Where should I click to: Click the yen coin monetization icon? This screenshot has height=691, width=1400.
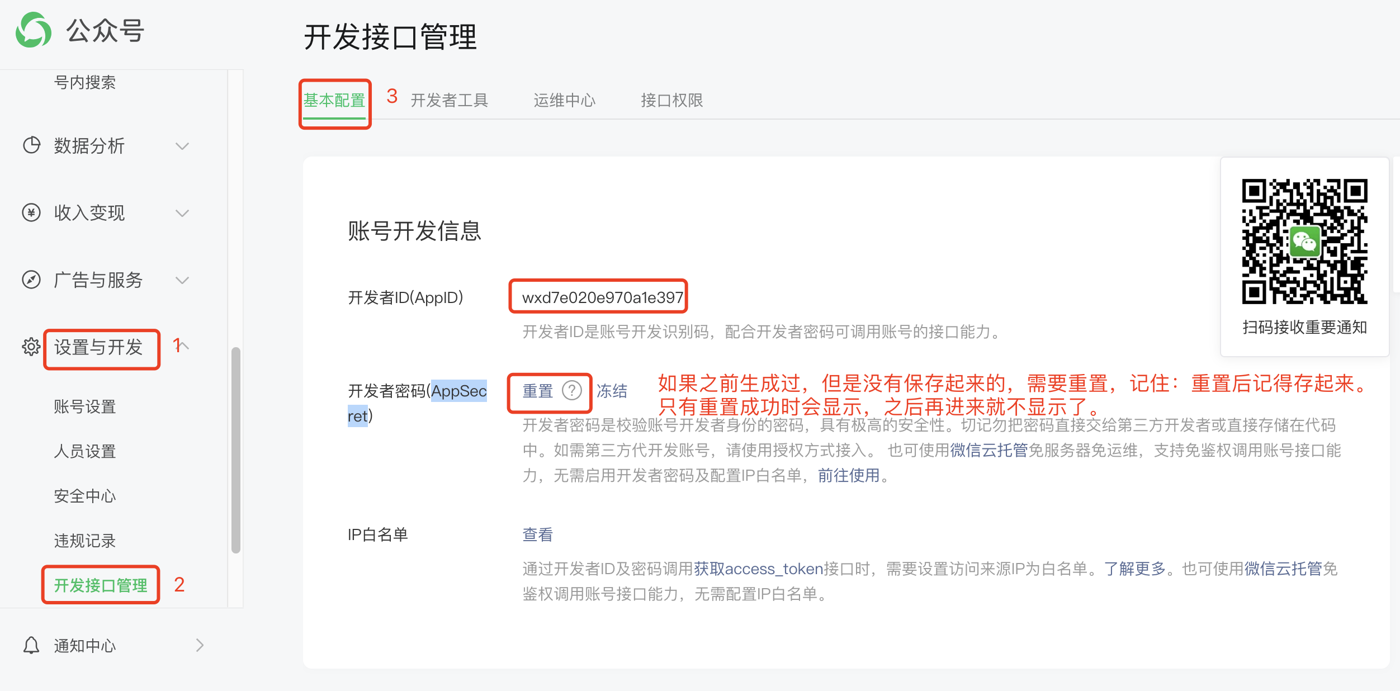click(x=31, y=212)
